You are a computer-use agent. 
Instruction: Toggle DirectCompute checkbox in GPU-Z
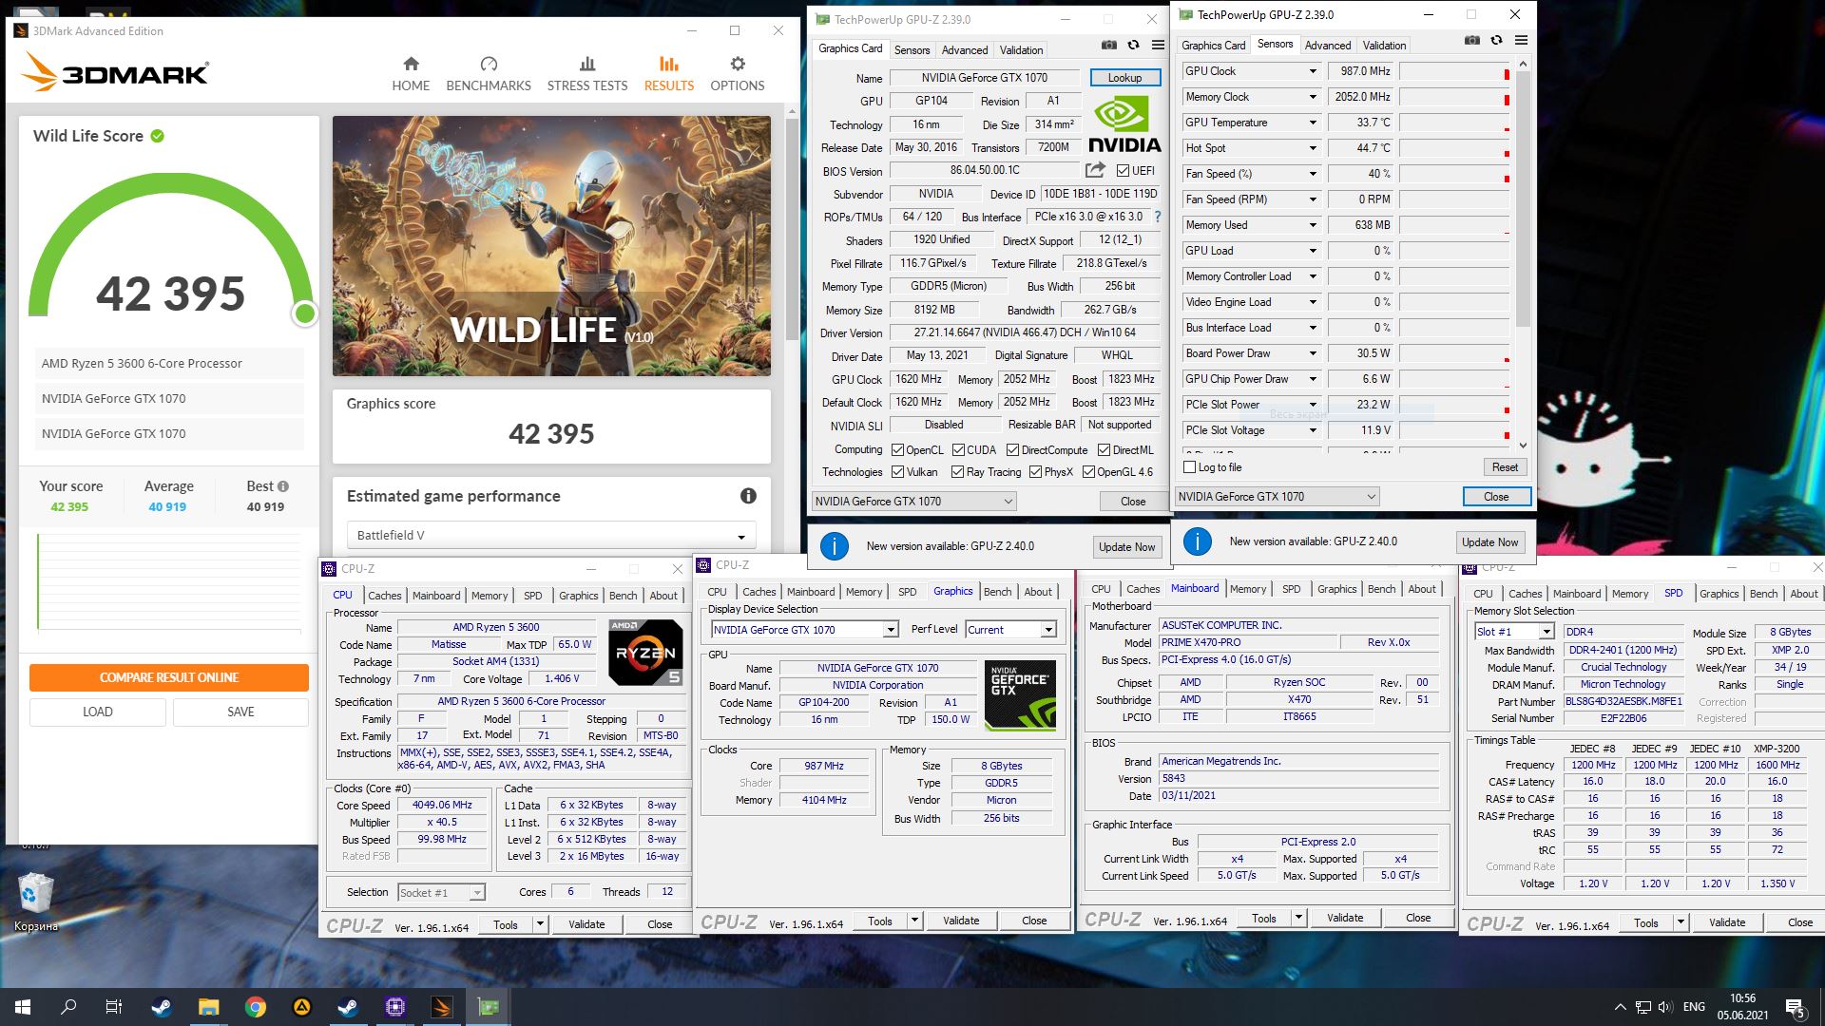coord(1012,450)
